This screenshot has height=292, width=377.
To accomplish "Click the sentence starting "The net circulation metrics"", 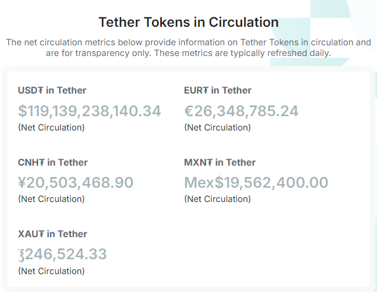I will pyautogui.click(x=188, y=42).
